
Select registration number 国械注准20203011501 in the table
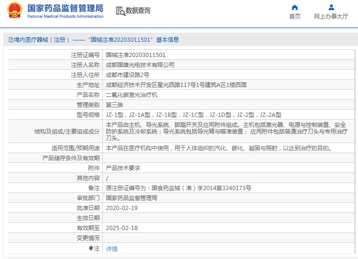point(136,55)
